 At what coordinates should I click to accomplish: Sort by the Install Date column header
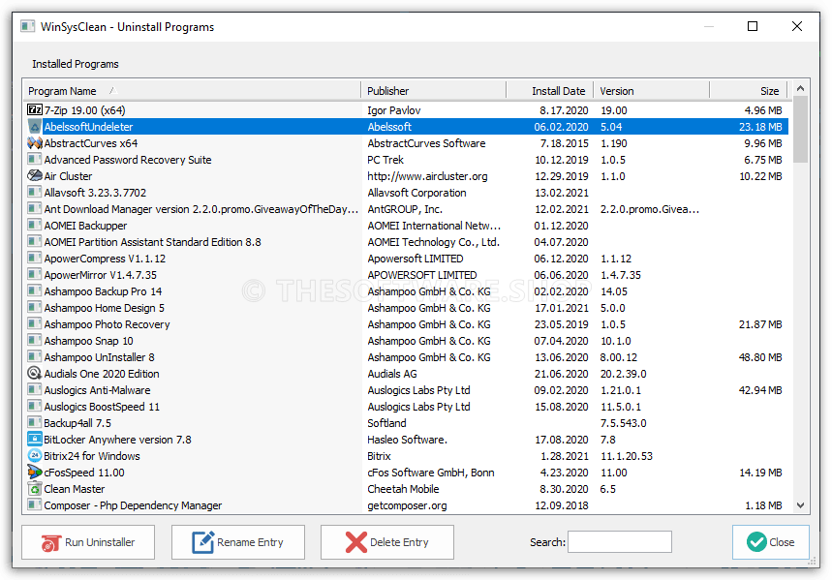pos(550,91)
